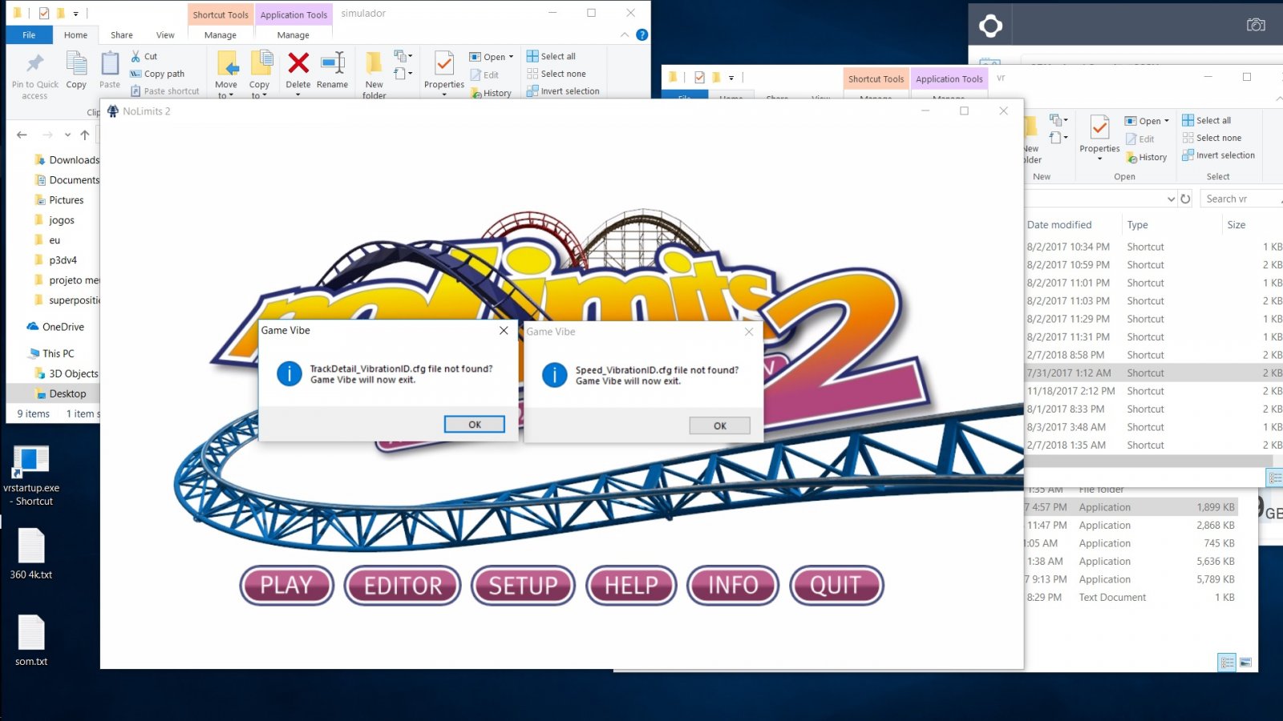Click the camera icon at top right
The height and width of the screenshot is (721, 1283).
[1256, 25]
